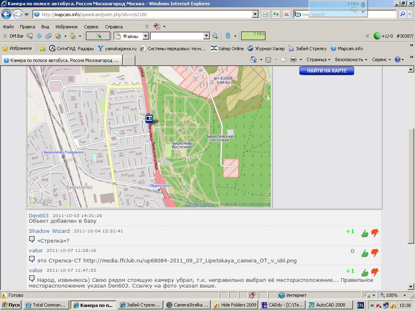Upvote Shadow Wizard's «Стрелка»? comment
This screenshot has height=311, width=415.
tap(365, 233)
